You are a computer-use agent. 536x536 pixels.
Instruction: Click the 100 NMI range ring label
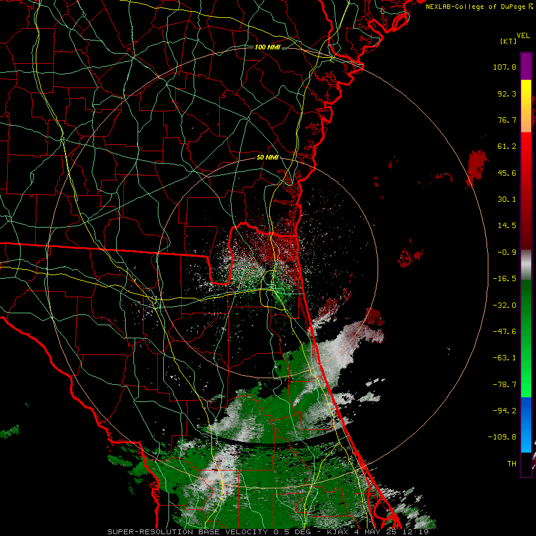pyautogui.click(x=267, y=47)
